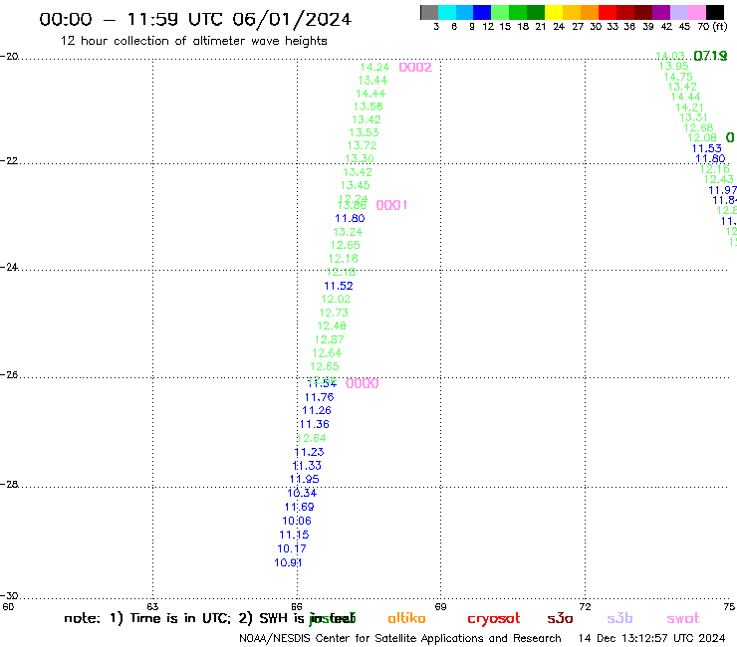Select blue wave height value 10.17
Screen dimensions: 737x647
pyautogui.click(x=292, y=548)
